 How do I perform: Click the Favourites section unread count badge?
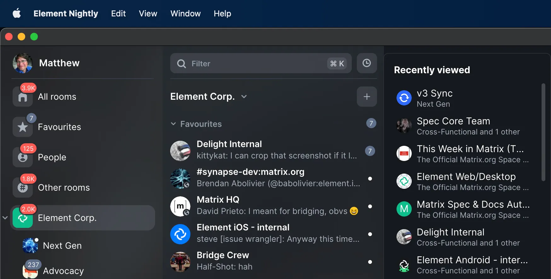pos(371,123)
